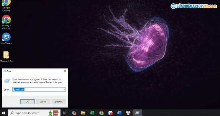This screenshot has height=116, width=220.
Task: Open Task View from the taskbar
Action: pos(65,113)
